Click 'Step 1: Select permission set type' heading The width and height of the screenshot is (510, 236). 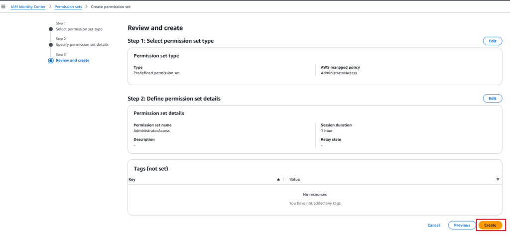pos(170,41)
